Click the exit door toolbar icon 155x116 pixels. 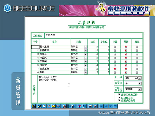[33, 106]
